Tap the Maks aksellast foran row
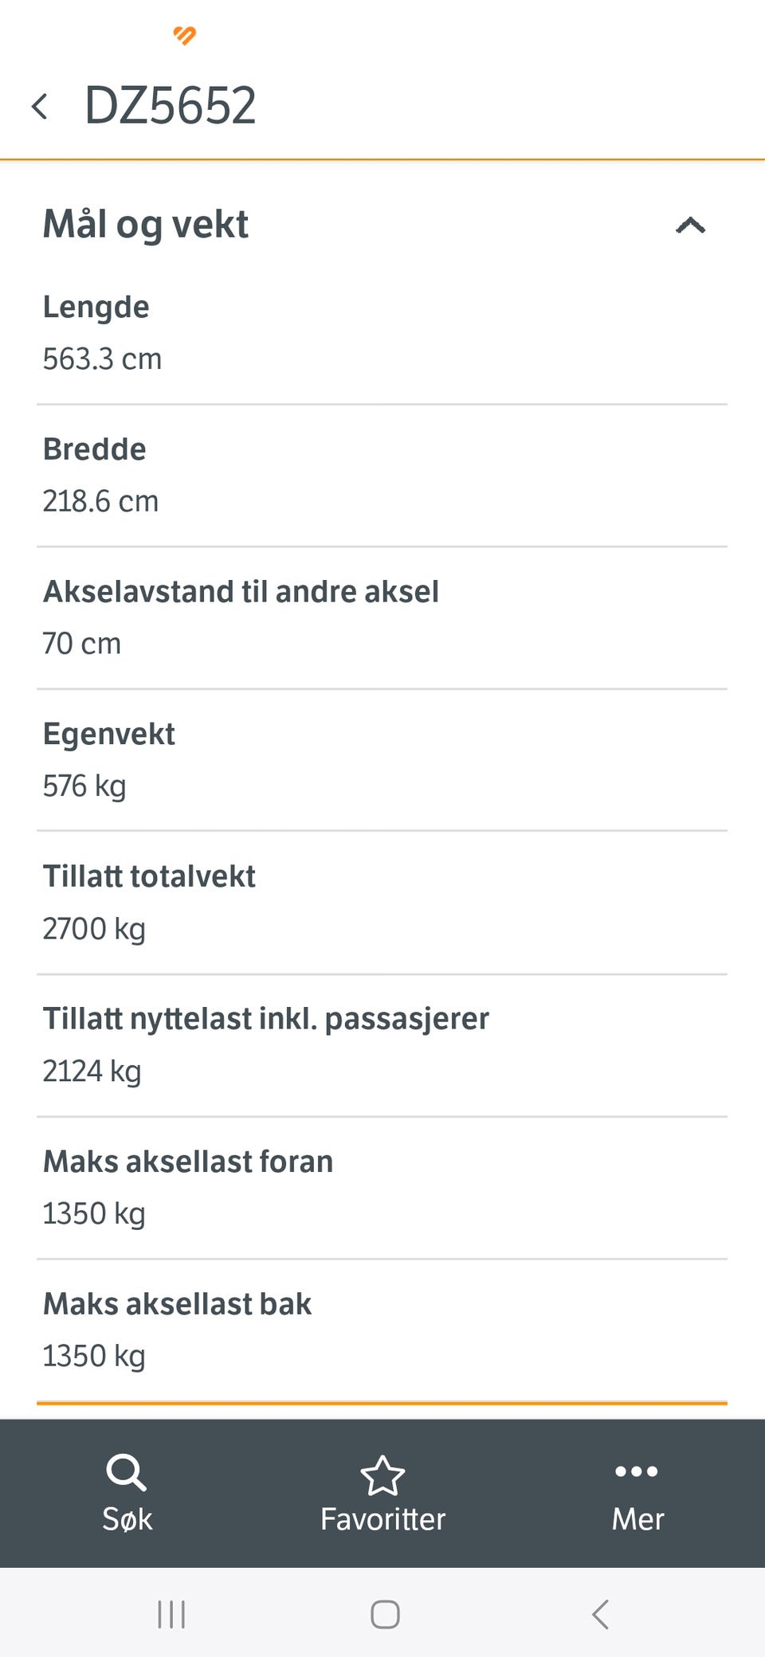 point(382,1188)
